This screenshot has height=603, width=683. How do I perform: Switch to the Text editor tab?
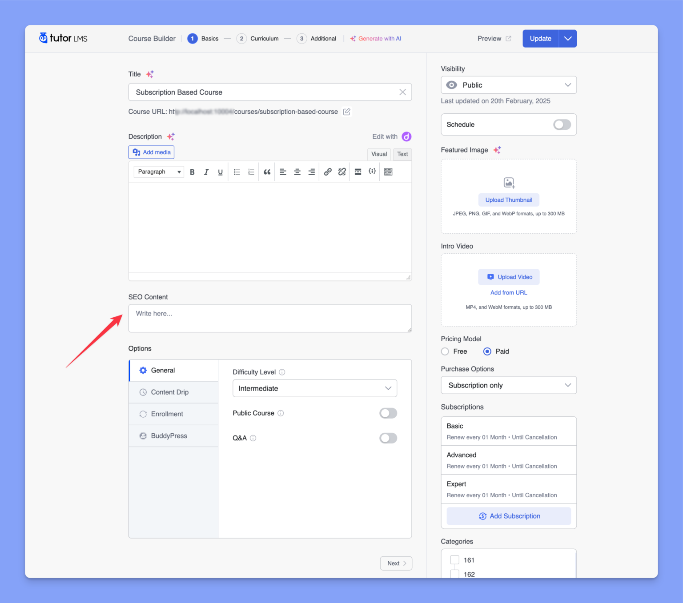click(402, 154)
